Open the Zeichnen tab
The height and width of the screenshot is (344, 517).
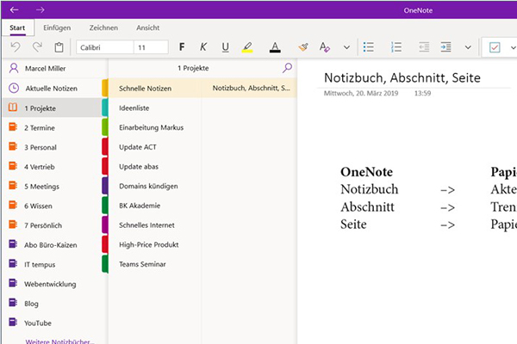coord(103,28)
